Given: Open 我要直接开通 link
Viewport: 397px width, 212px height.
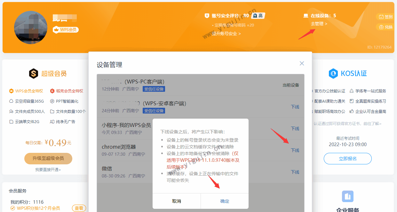Looking at the screenshot, I should [x=48, y=170].
